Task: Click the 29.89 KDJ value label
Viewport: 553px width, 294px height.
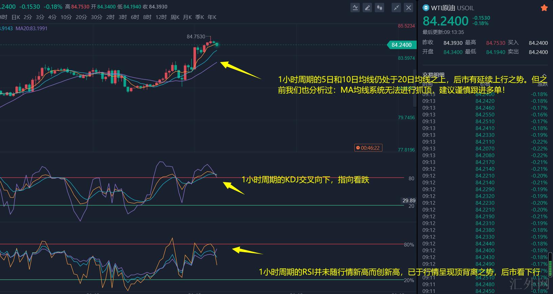Action: click(409, 201)
